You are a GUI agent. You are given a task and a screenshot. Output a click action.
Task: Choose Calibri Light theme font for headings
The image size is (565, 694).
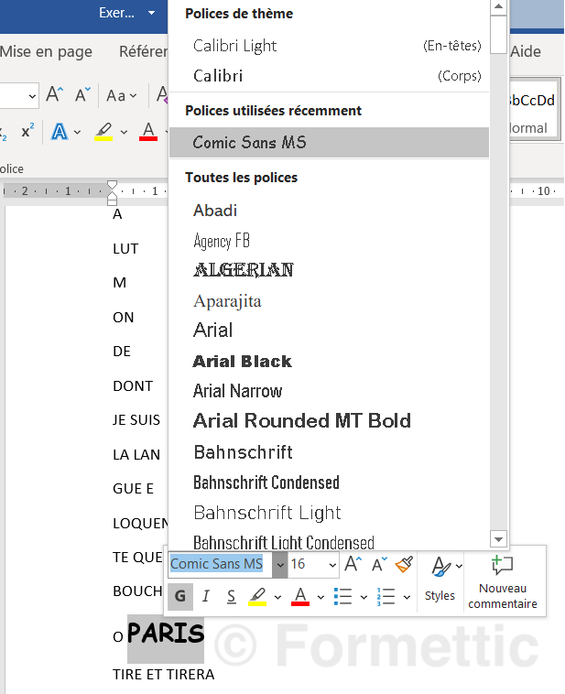235,46
